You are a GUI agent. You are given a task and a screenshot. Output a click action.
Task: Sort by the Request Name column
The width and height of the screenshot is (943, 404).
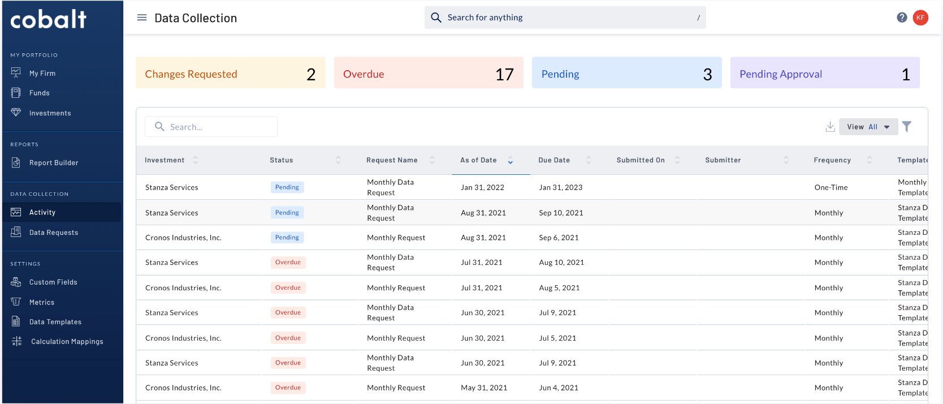click(432, 160)
